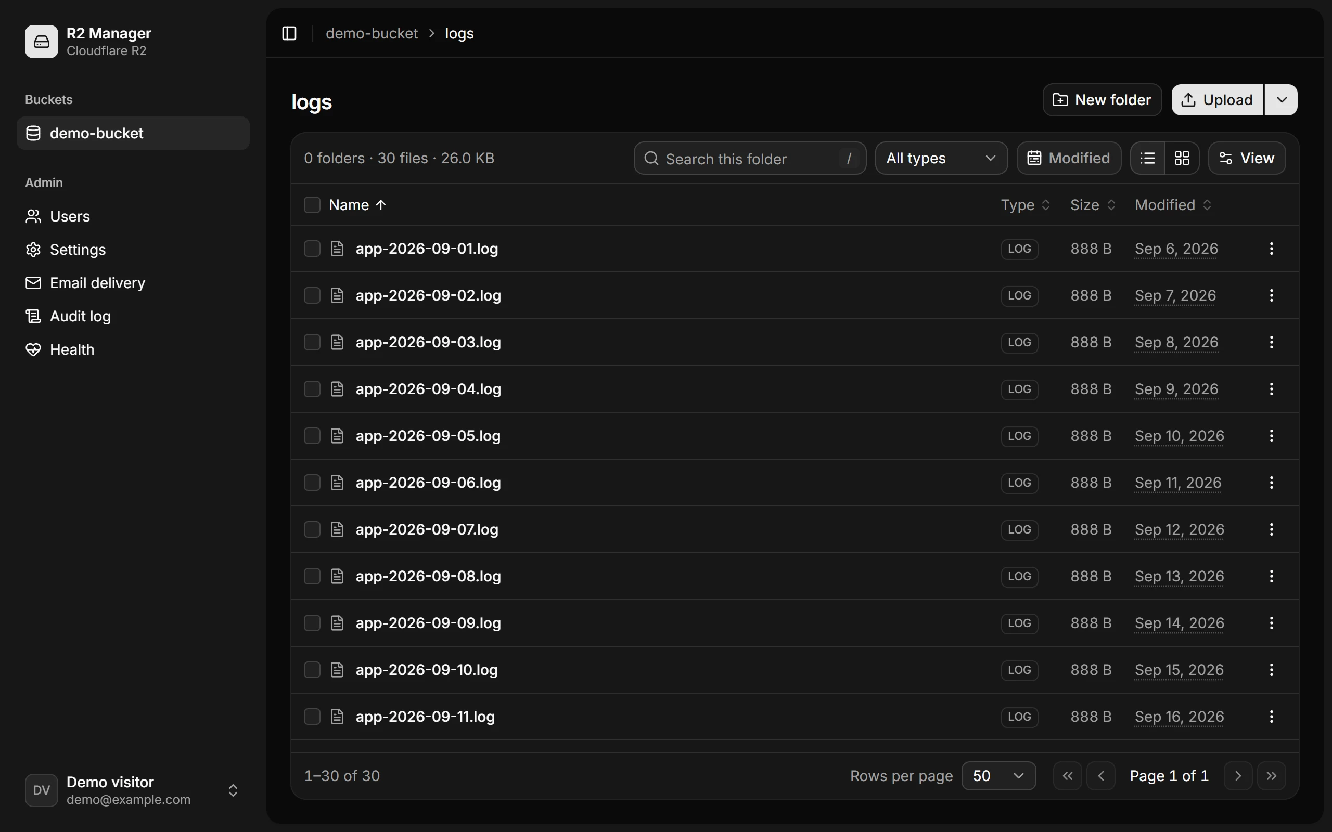Switch to list view layout
The width and height of the screenshot is (1332, 832).
coord(1148,159)
